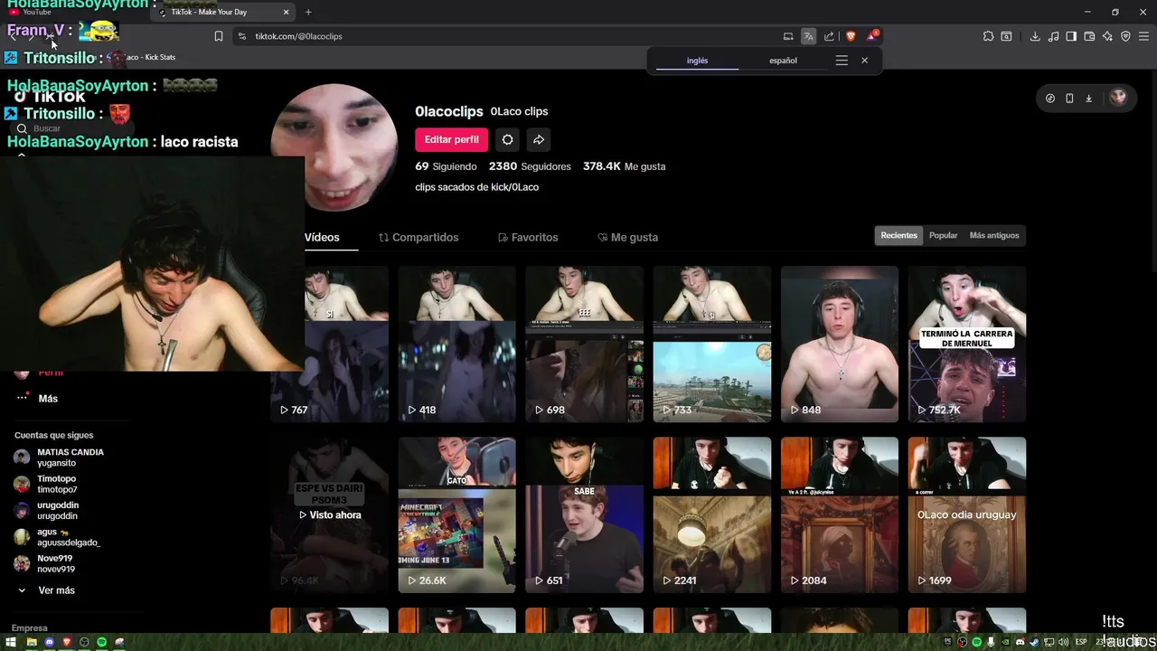Open the video with 418 views

click(x=456, y=344)
